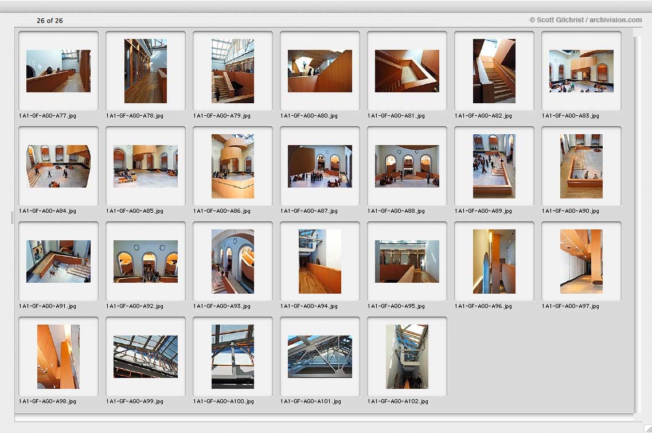This screenshot has width=652, height=433.
Task: Choose the A101 glass roof thumbnail
Action: point(320,357)
